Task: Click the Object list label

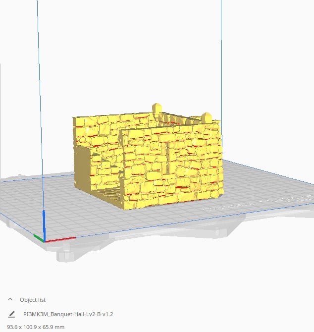Action: (32, 300)
